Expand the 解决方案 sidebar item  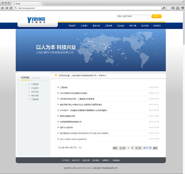coord(35,96)
